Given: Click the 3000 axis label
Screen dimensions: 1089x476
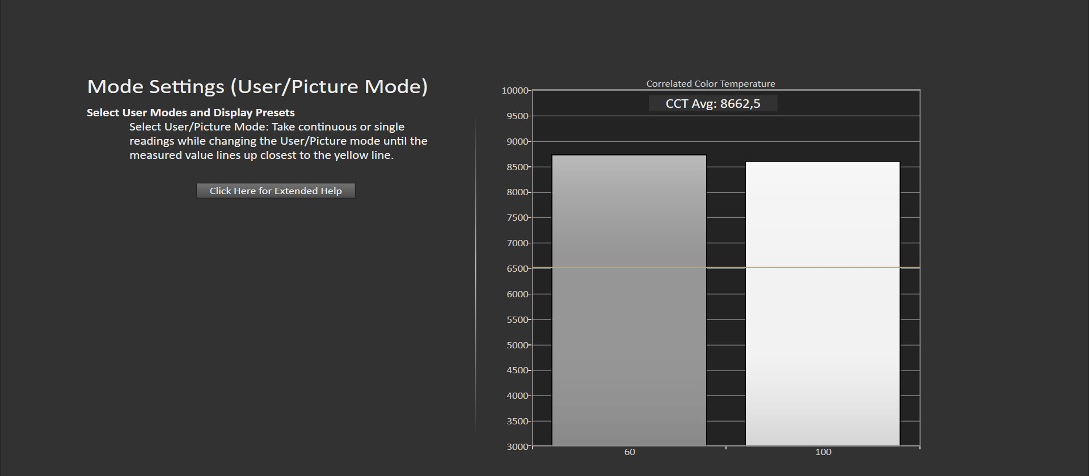Looking at the screenshot, I should pos(517,446).
